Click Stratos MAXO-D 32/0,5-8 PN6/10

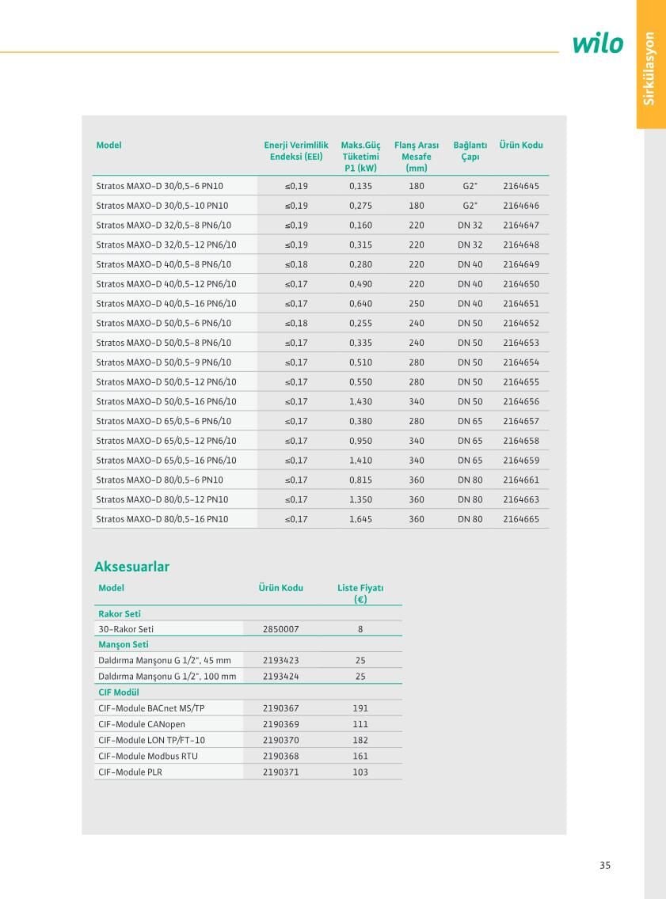[x=163, y=226]
